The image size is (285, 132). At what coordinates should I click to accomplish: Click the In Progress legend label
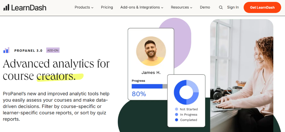tap(189, 115)
